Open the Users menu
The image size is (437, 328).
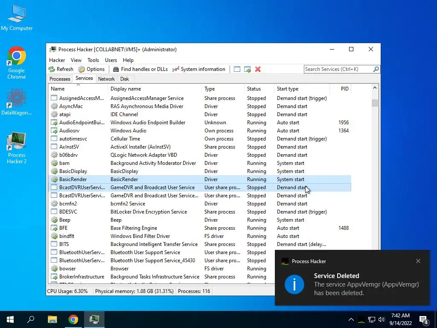pos(111,60)
